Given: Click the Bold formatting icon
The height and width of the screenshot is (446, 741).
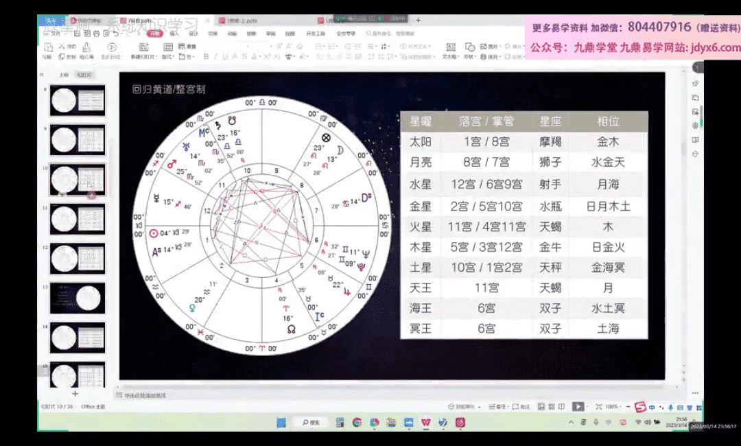Looking at the screenshot, I should pyautogui.click(x=205, y=57).
